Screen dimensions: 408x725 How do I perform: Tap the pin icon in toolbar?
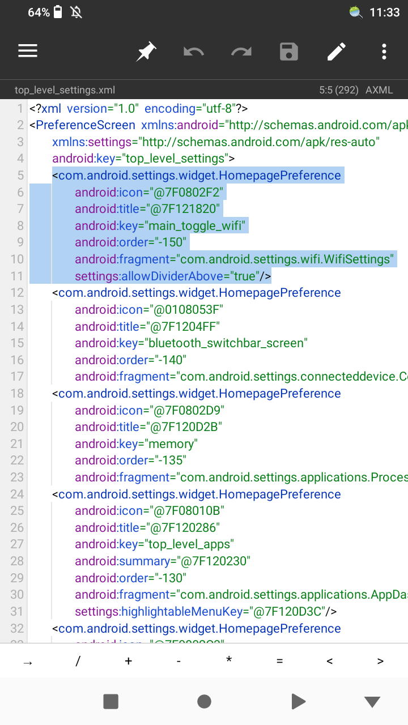(x=146, y=52)
